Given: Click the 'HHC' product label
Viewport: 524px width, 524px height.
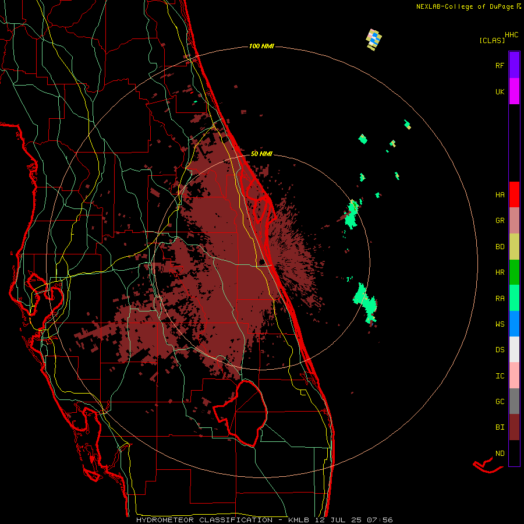Looking at the screenshot, I should [x=511, y=35].
